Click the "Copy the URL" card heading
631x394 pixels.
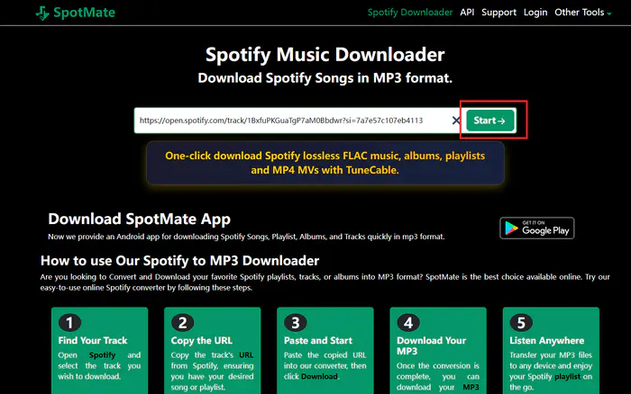(202, 341)
